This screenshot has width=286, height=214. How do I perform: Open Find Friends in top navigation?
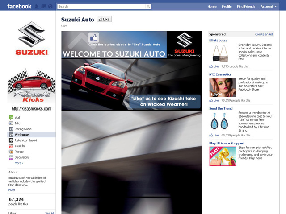[x=246, y=7]
